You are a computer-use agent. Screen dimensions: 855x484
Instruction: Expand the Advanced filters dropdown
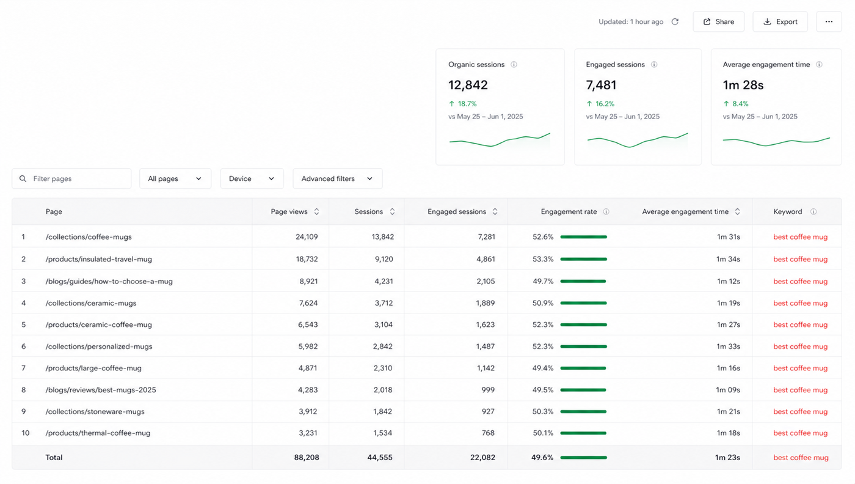338,178
